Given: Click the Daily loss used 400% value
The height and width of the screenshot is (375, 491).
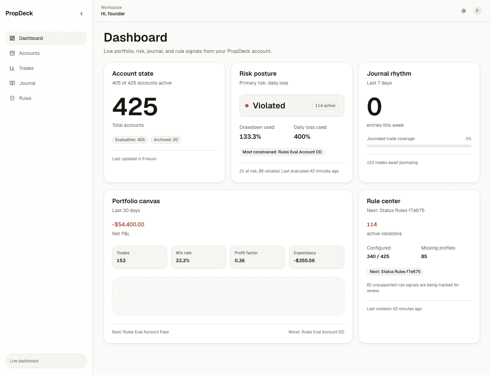Looking at the screenshot, I should point(302,137).
